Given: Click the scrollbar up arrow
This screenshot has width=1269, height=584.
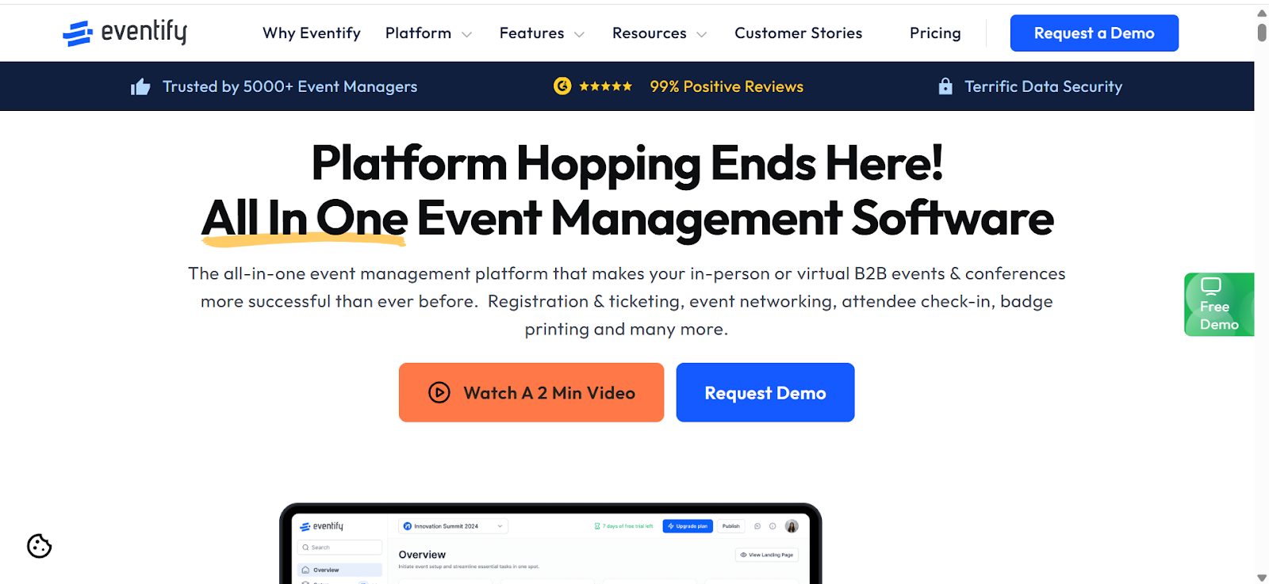Looking at the screenshot, I should (1262, 13).
